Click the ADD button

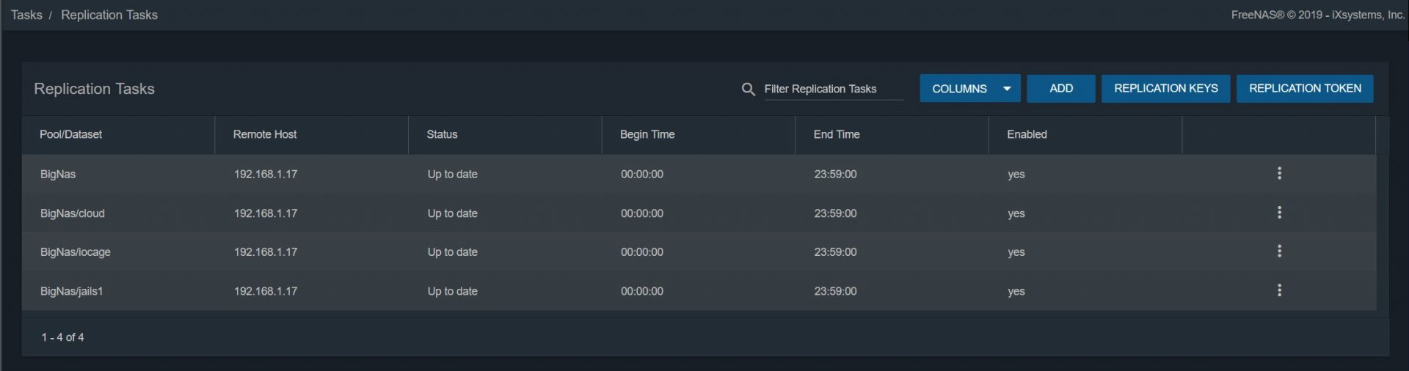click(1060, 89)
